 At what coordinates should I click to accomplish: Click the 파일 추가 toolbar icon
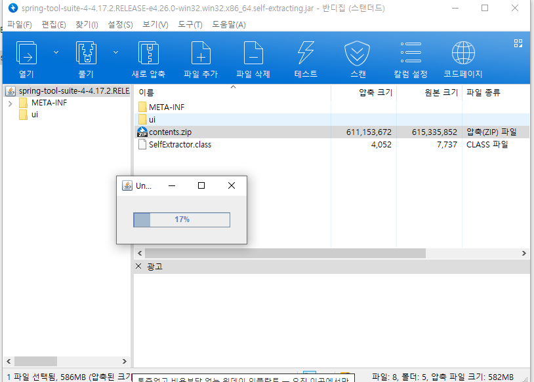pyautogui.click(x=201, y=53)
